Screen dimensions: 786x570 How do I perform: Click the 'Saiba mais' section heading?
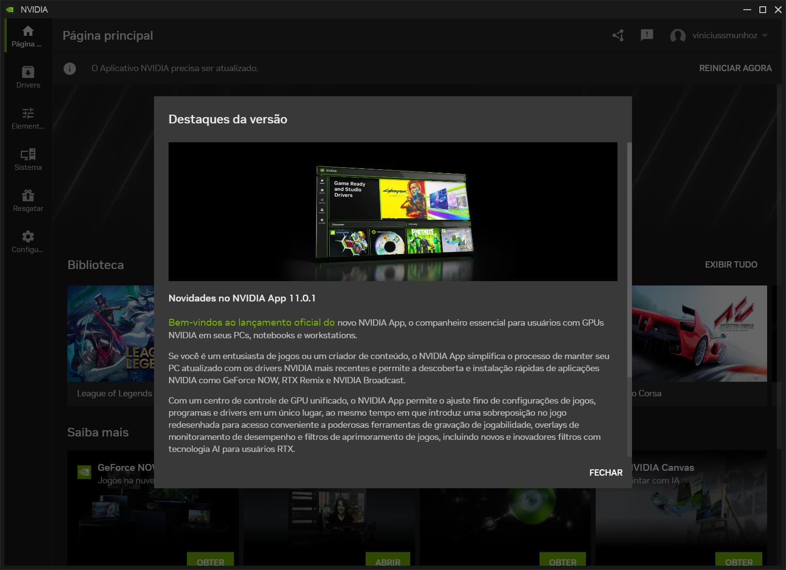(x=98, y=432)
